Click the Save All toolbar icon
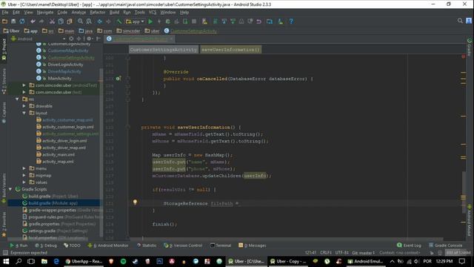This screenshot has height=267, width=474. pos(13,22)
